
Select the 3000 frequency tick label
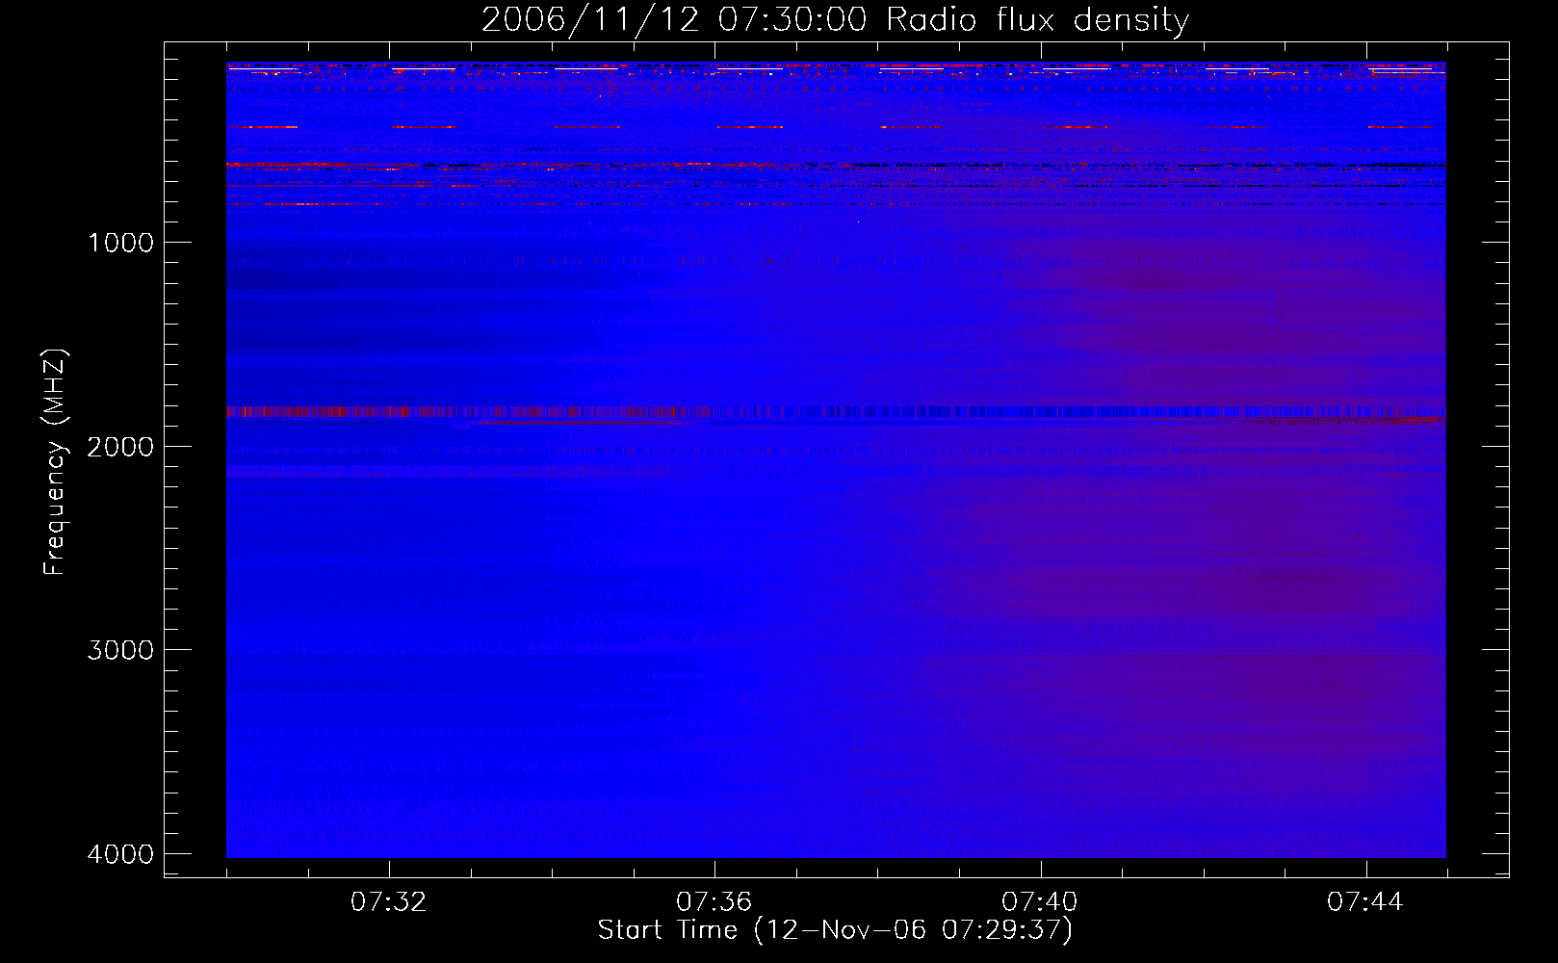click(x=120, y=650)
